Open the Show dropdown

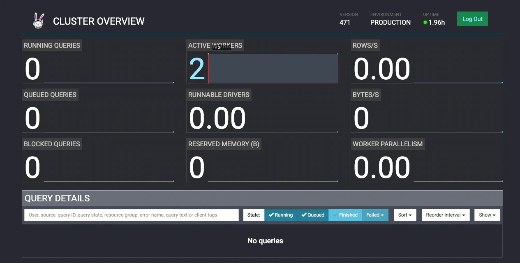click(487, 215)
